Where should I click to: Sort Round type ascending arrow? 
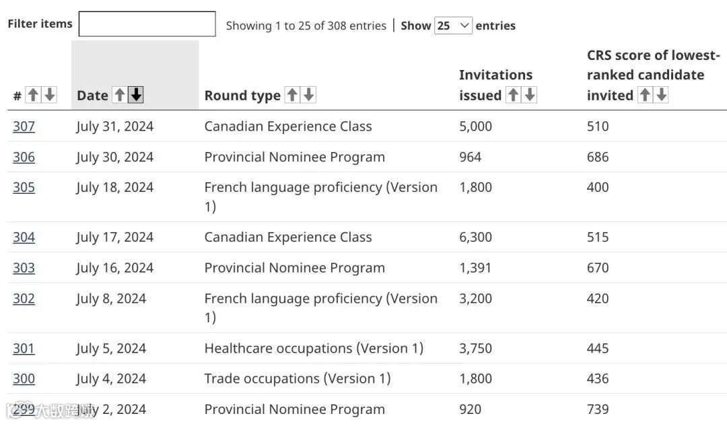click(291, 95)
